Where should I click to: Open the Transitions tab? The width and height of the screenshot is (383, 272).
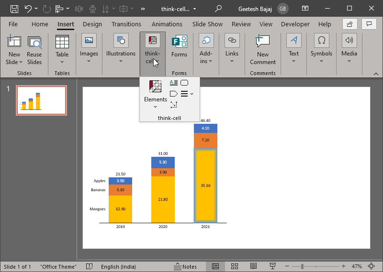click(126, 24)
